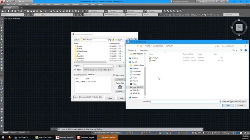This screenshot has height=140, width=250.
Task: Click the New icon in Standard toolbar
Action: coord(3,11)
